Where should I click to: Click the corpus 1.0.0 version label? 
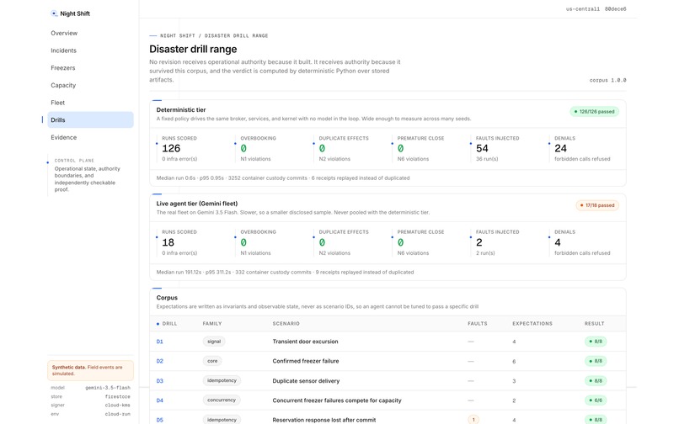[607, 80]
